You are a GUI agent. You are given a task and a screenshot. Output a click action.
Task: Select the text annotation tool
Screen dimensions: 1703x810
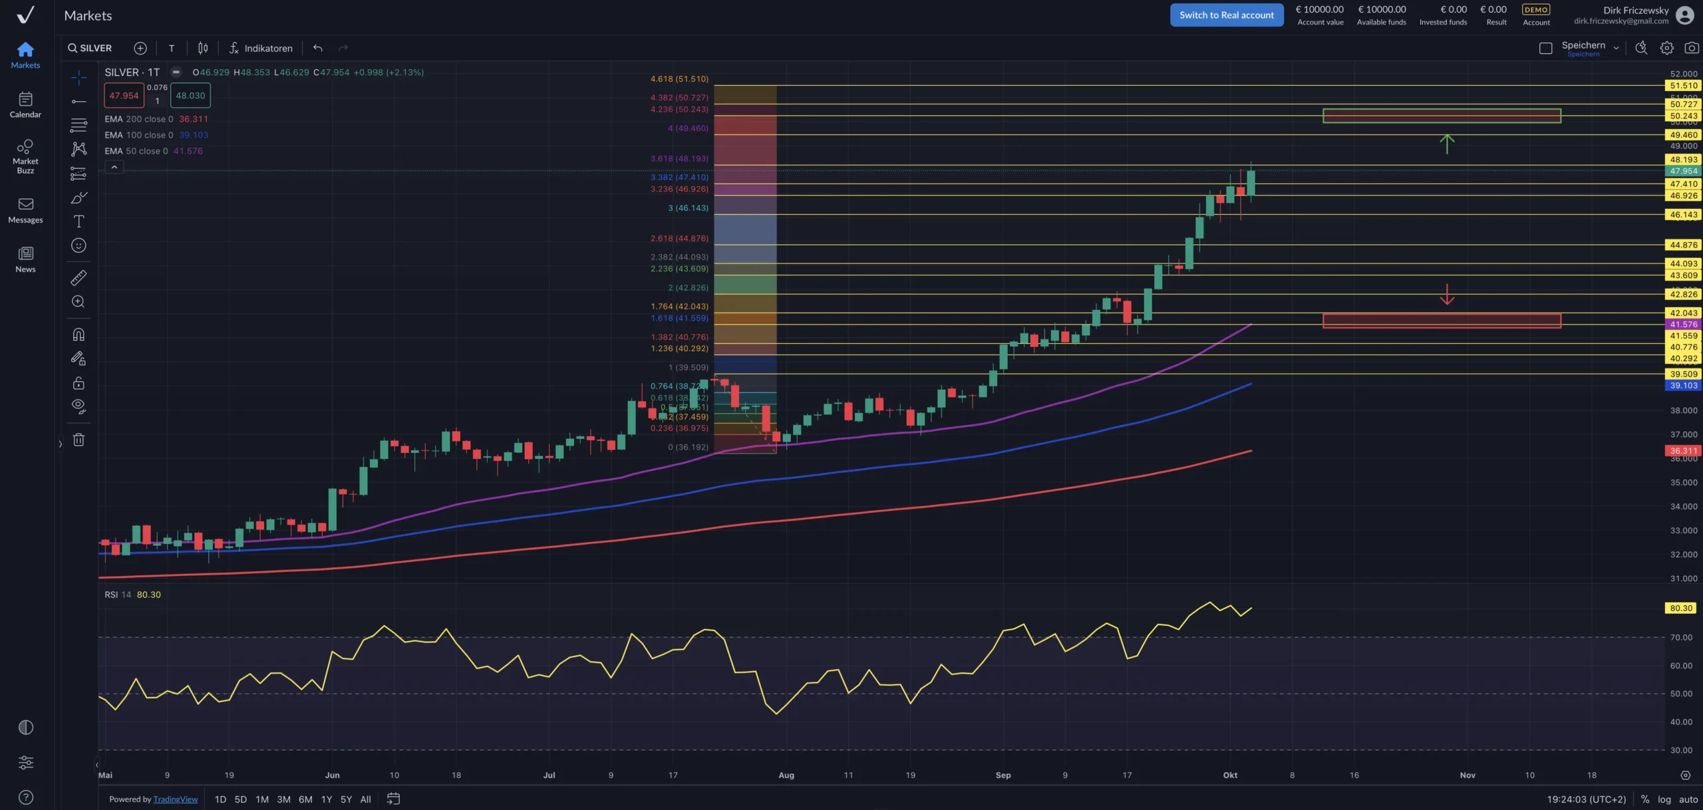pos(78,221)
